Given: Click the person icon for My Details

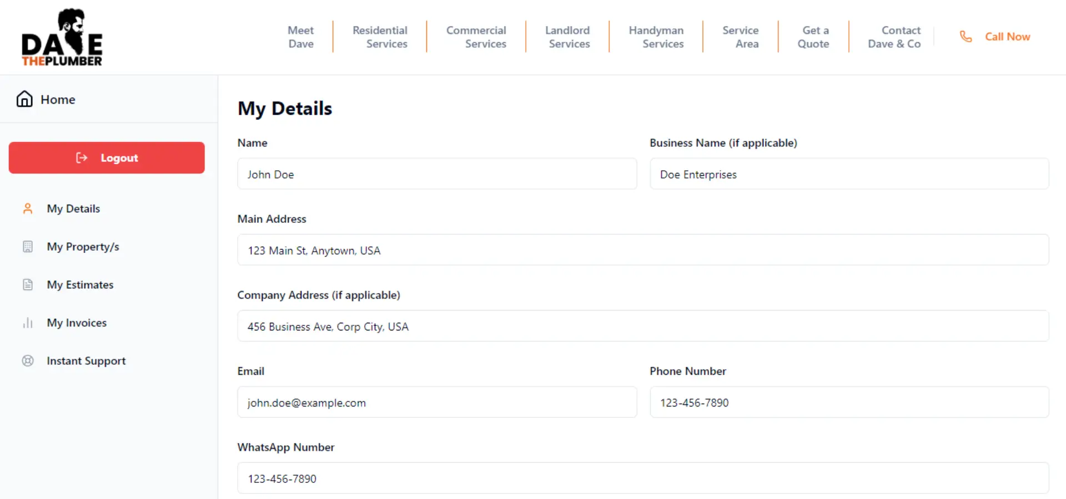Looking at the screenshot, I should click(x=28, y=209).
